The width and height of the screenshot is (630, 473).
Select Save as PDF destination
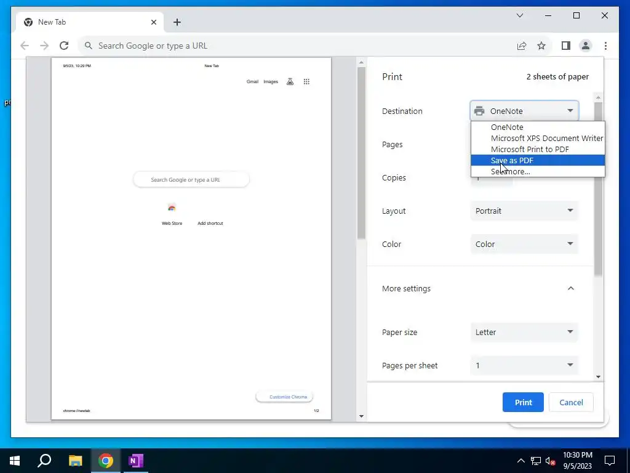538,160
